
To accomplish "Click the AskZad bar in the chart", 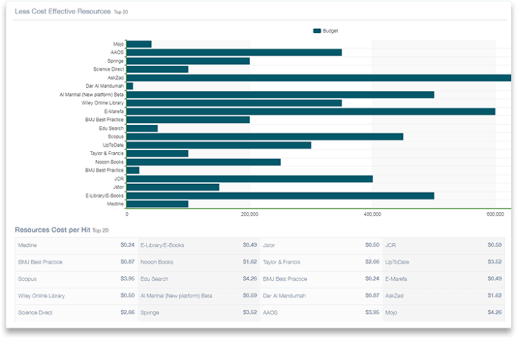I will pyautogui.click(x=318, y=78).
